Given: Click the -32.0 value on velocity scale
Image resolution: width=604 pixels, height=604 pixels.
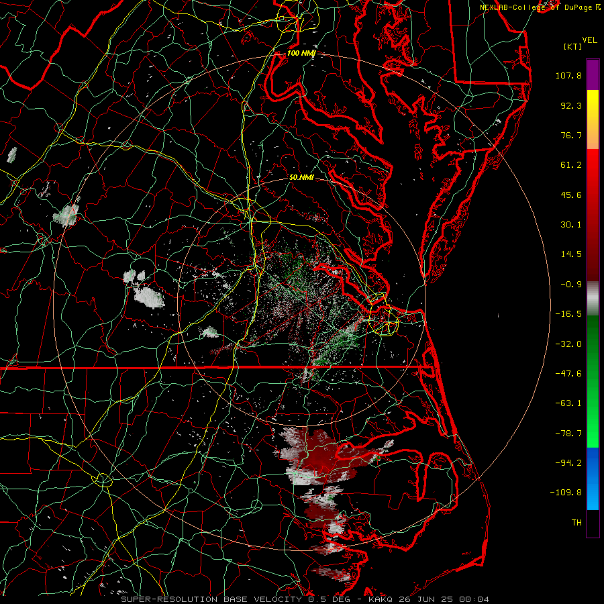Looking at the screenshot, I should point(568,344).
